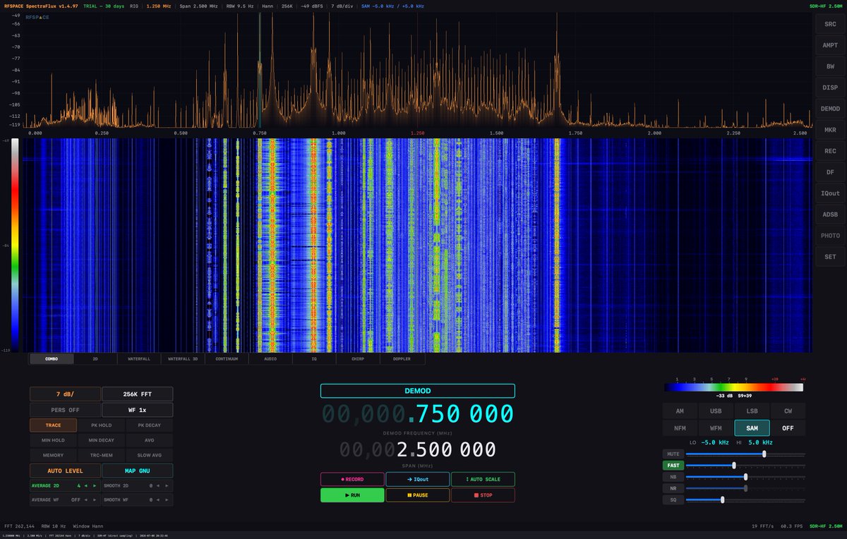847x539 pixels.
Task: Step AVERAGE WF down with left arrow
Action: [85, 499]
